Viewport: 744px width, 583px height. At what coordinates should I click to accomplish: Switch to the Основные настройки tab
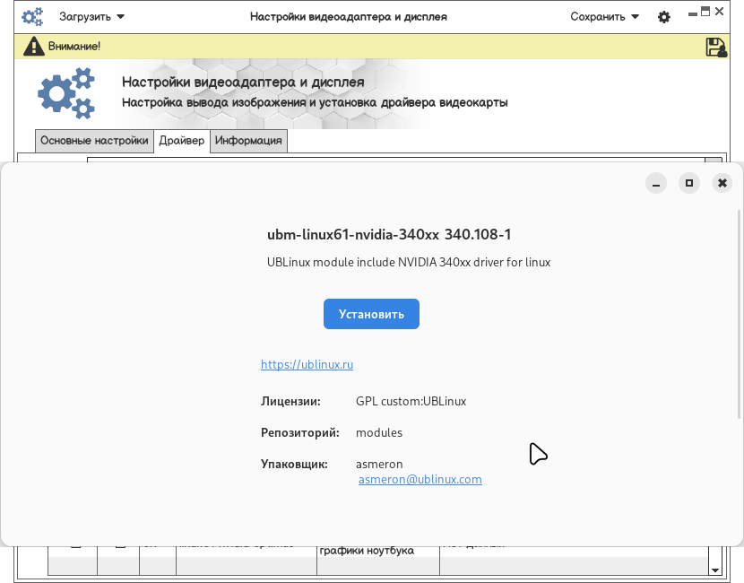[x=94, y=141]
